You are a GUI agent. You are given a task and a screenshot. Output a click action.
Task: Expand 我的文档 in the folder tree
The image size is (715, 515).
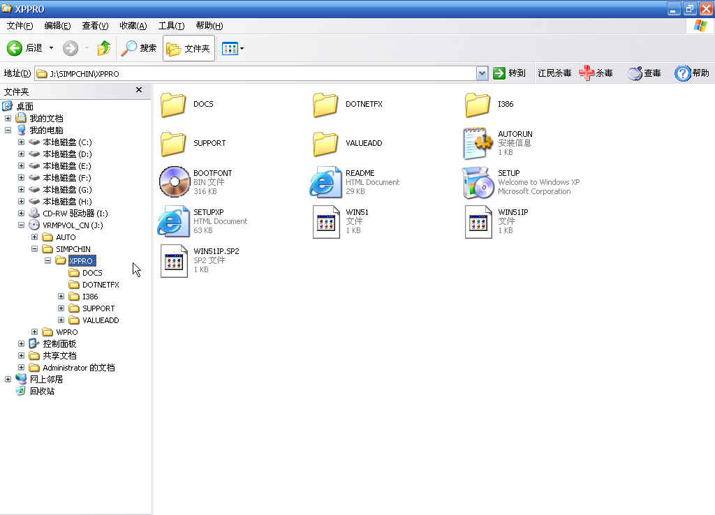coord(8,119)
